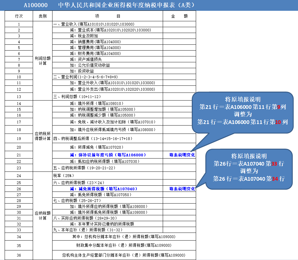This screenshot has width=298, height=260.
Task: Select the 减：免税、减计收入及加计扣除 row
Action: (107, 122)
